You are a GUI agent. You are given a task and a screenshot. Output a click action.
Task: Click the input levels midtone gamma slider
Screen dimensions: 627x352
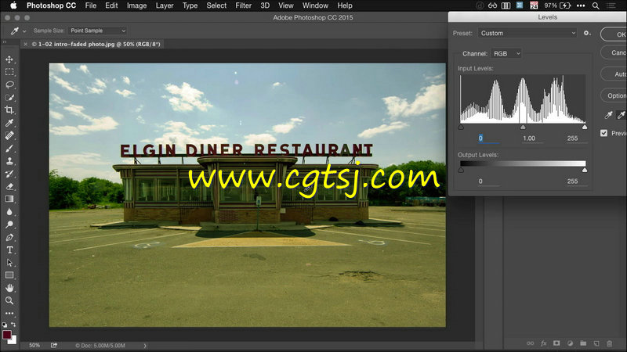click(x=523, y=128)
